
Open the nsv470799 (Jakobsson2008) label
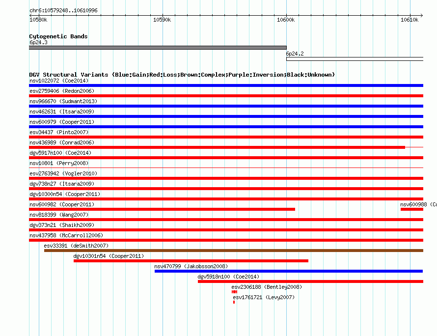(191, 267)
